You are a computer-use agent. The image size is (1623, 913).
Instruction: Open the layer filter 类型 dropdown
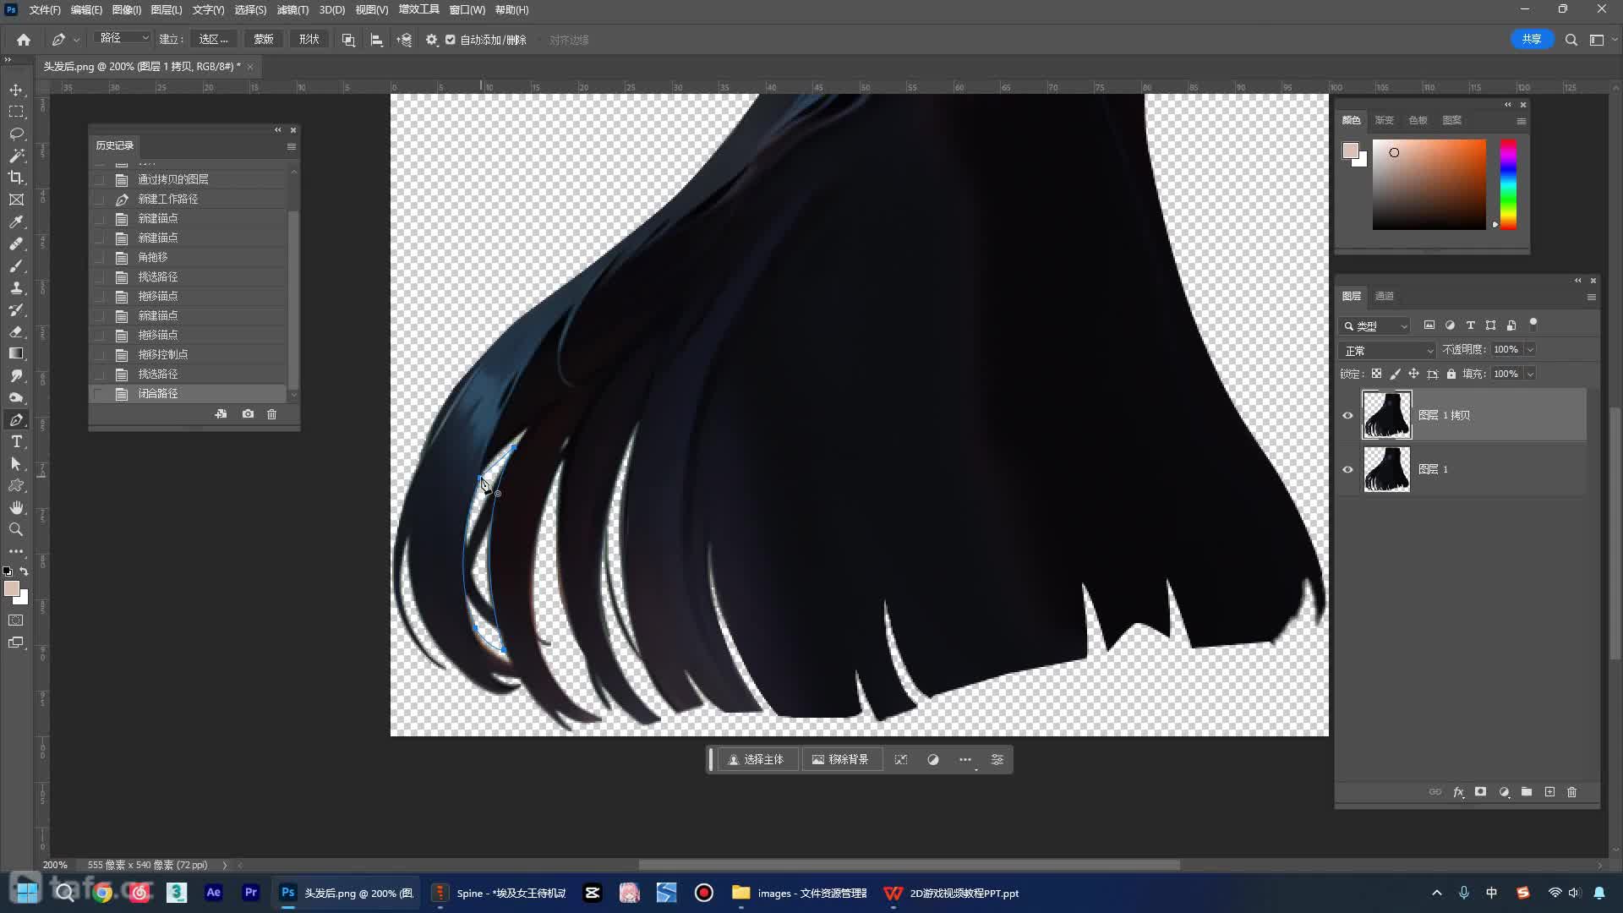tap(1375, 325)
